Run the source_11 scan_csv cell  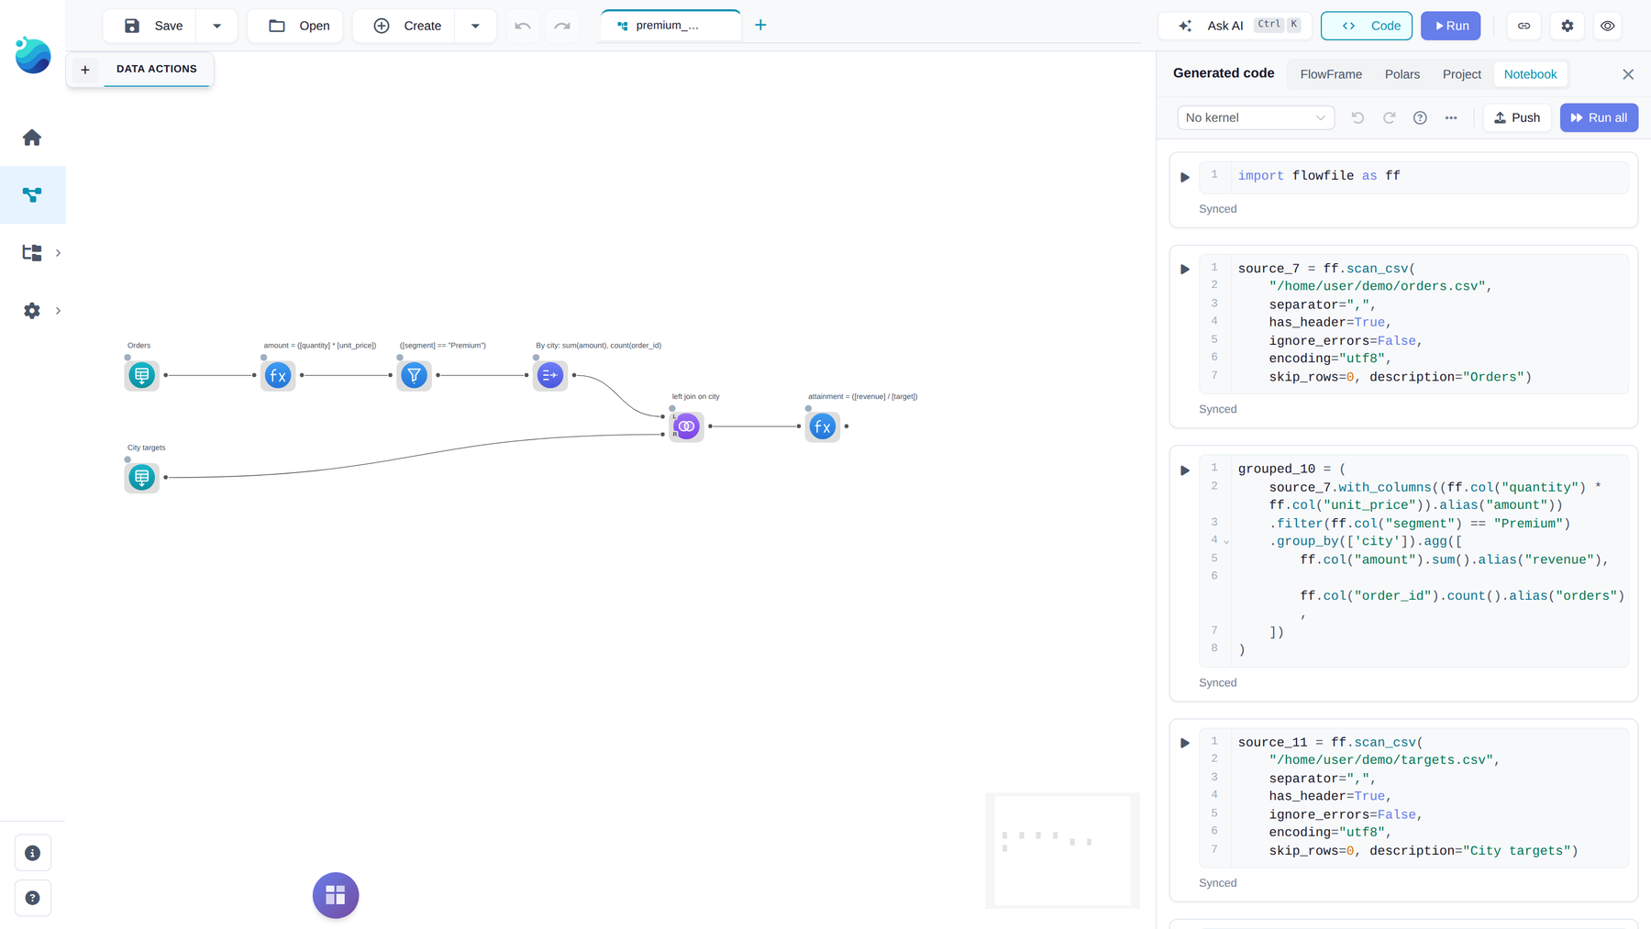click(1185, 743)
